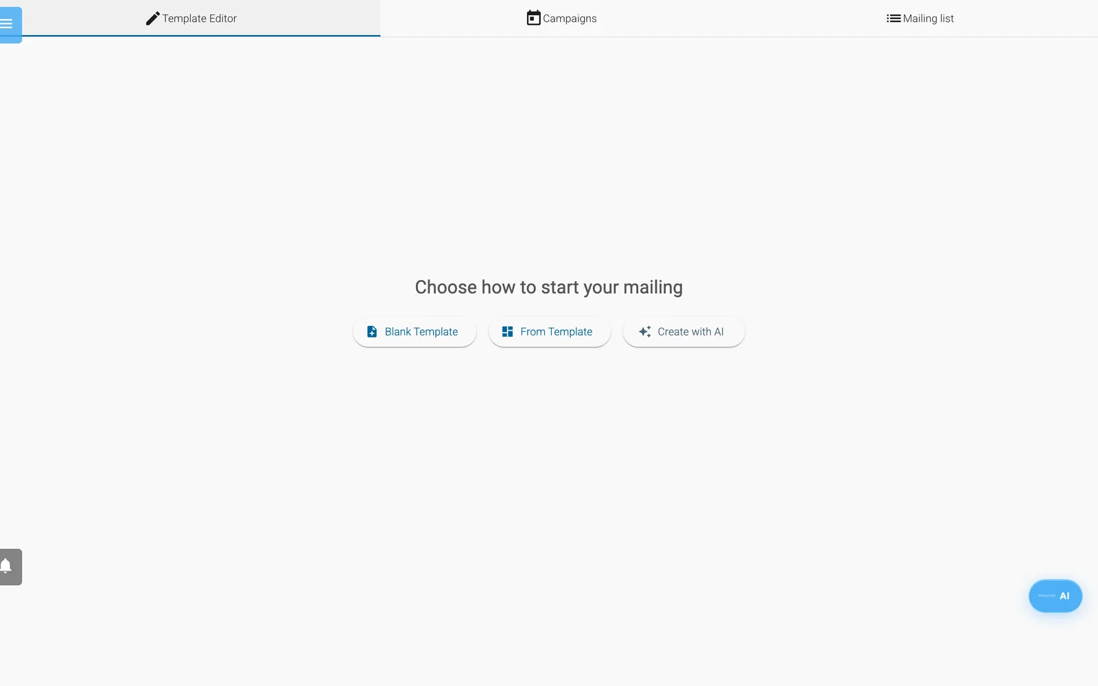The height and width of the screenshot is (686, 1098).
Task: Go to the Mailing list tab
Action: 920,19
